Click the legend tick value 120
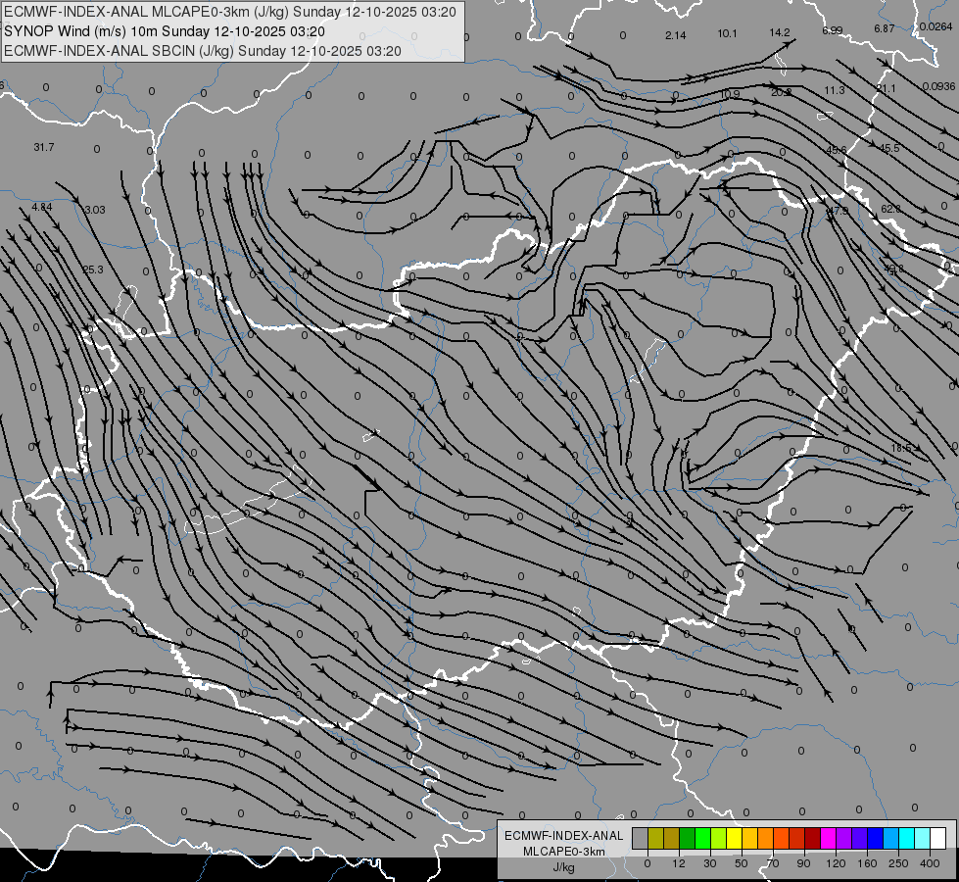Screen dimensions: 959x882 coord(836,863)
